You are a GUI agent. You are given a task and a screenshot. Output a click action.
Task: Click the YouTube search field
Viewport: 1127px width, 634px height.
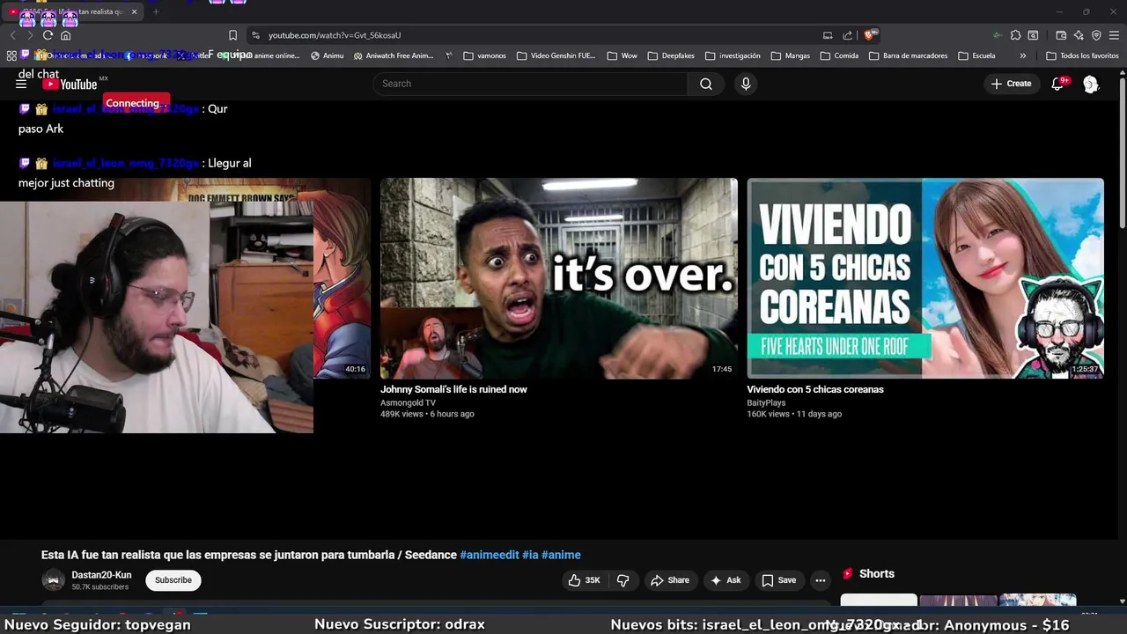point(530,84)
